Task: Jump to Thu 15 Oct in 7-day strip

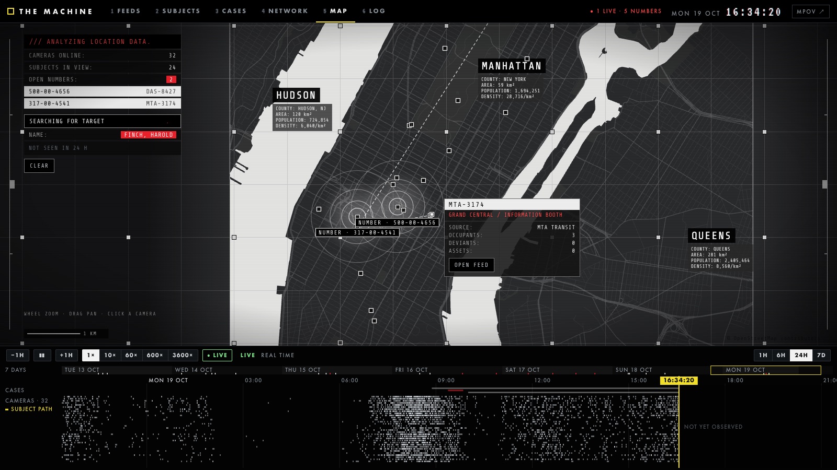Action: [x=336, y=370]
